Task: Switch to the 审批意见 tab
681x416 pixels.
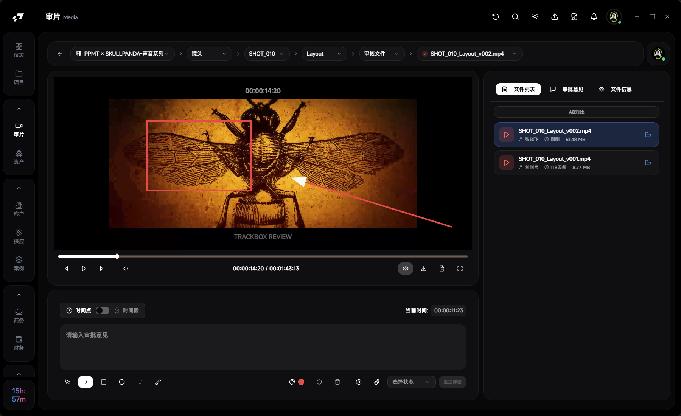Action: pyautogui.click(x=567, y=89)
